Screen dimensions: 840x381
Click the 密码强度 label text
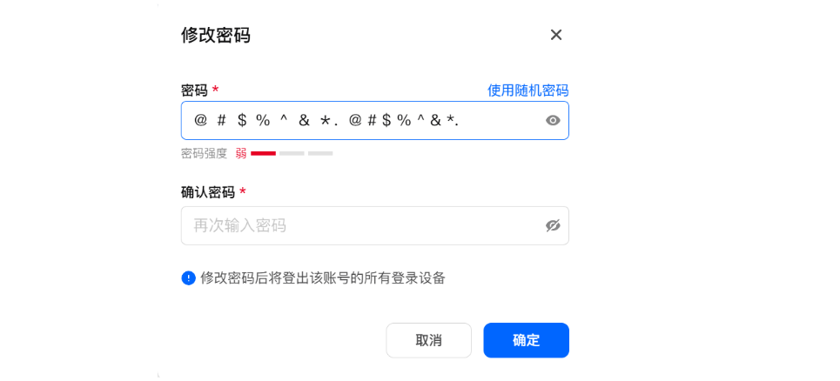tap(204, 153)
